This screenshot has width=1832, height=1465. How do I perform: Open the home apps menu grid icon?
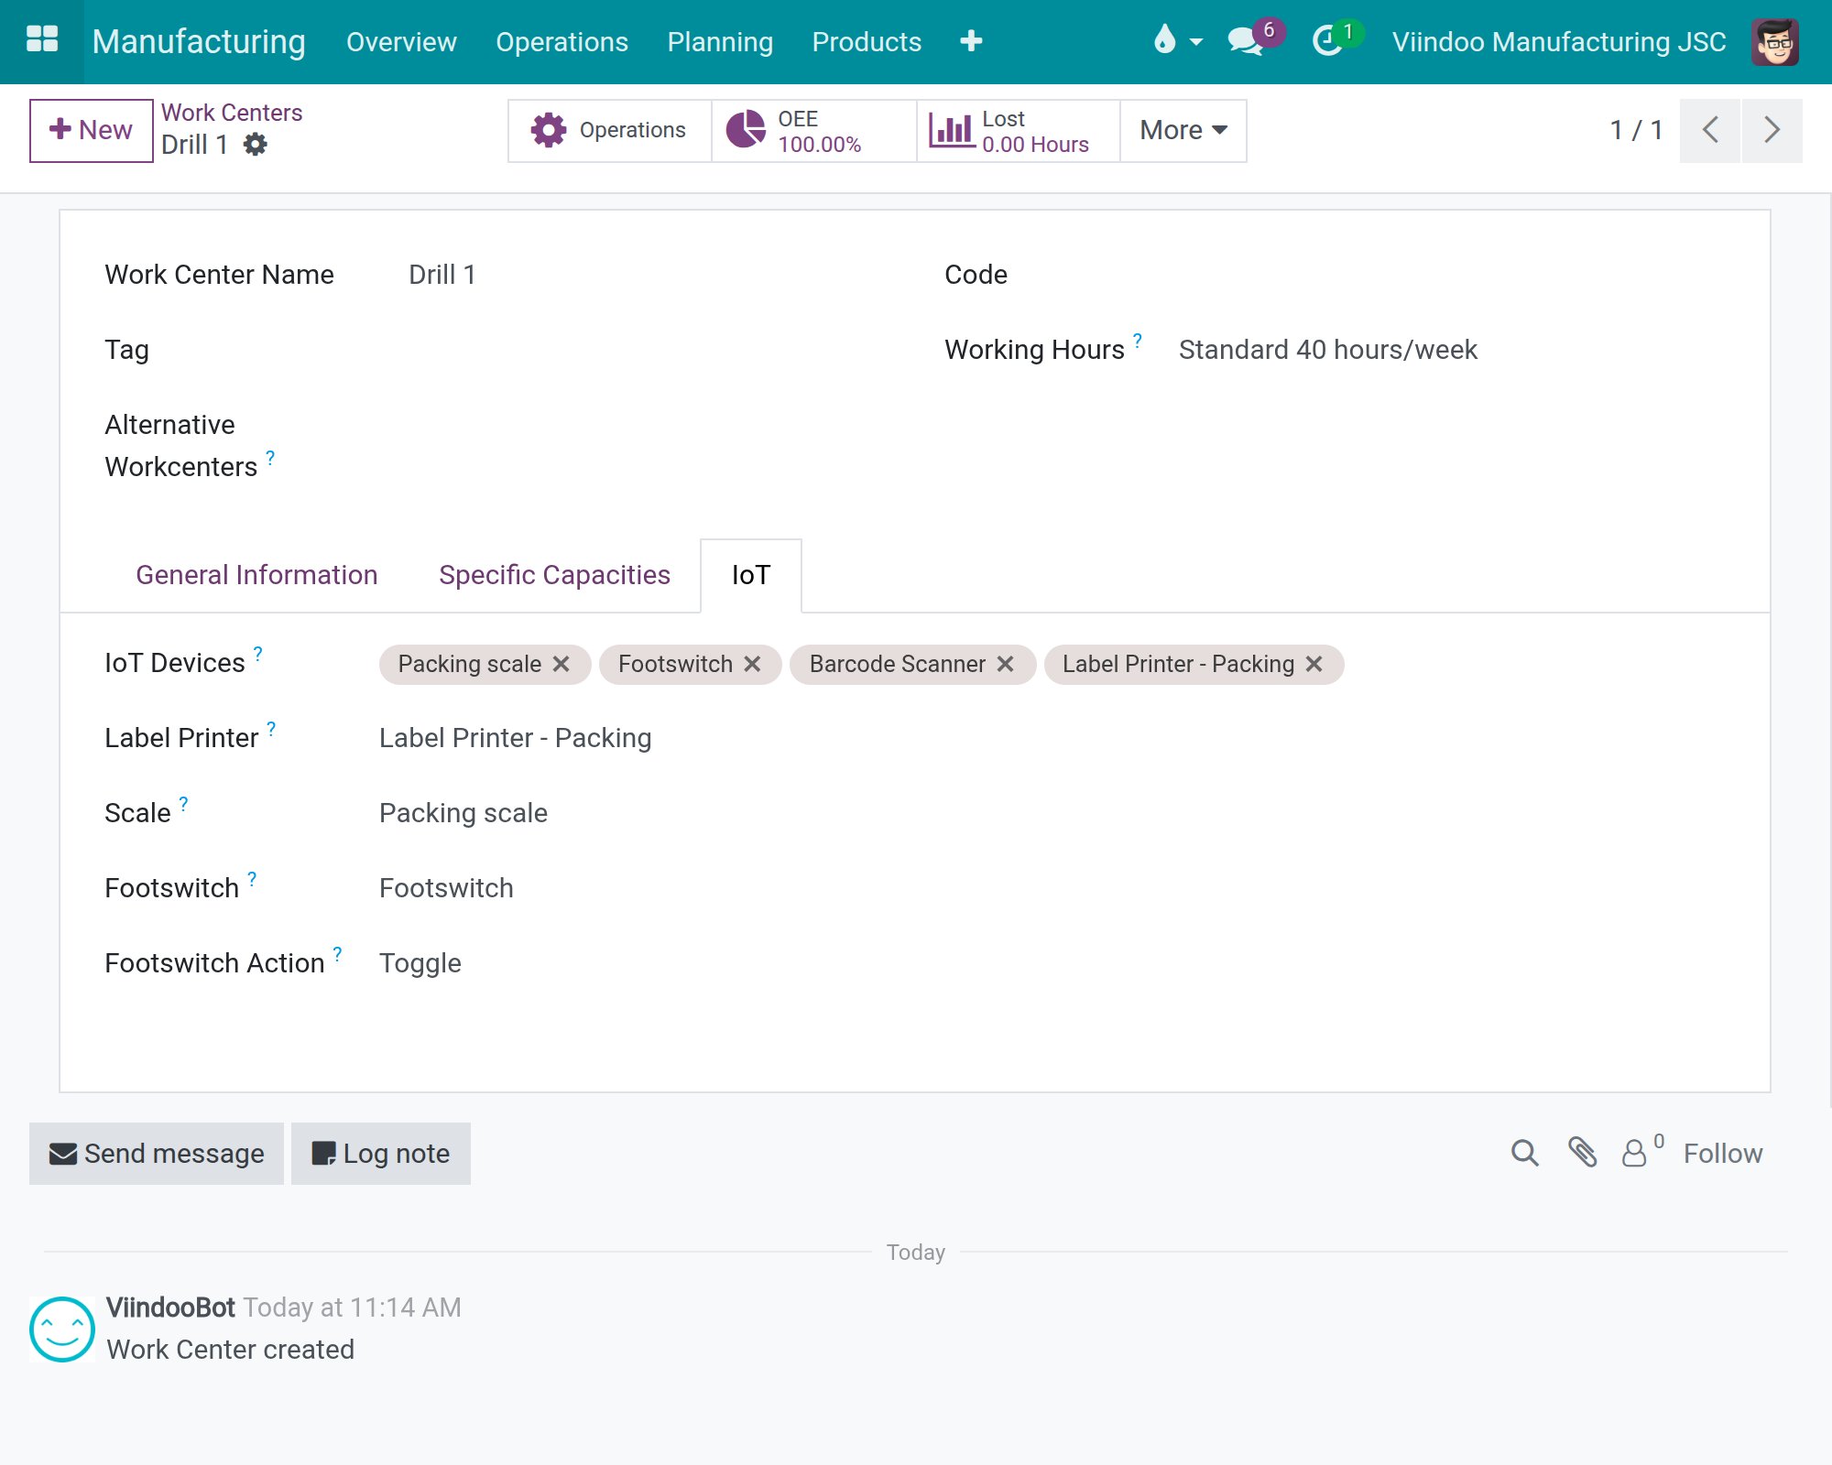(42, 40)
